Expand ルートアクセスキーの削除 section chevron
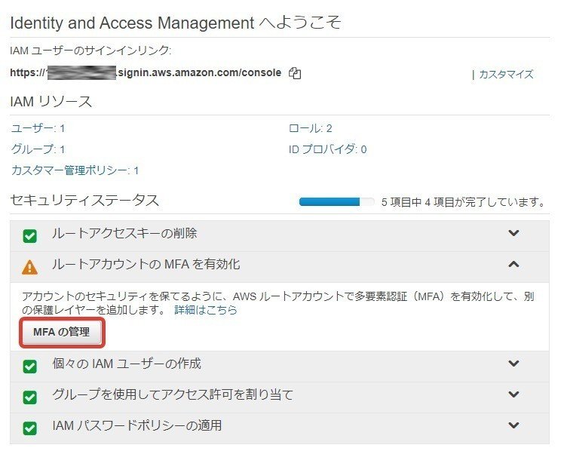 [x=513, y=233]
